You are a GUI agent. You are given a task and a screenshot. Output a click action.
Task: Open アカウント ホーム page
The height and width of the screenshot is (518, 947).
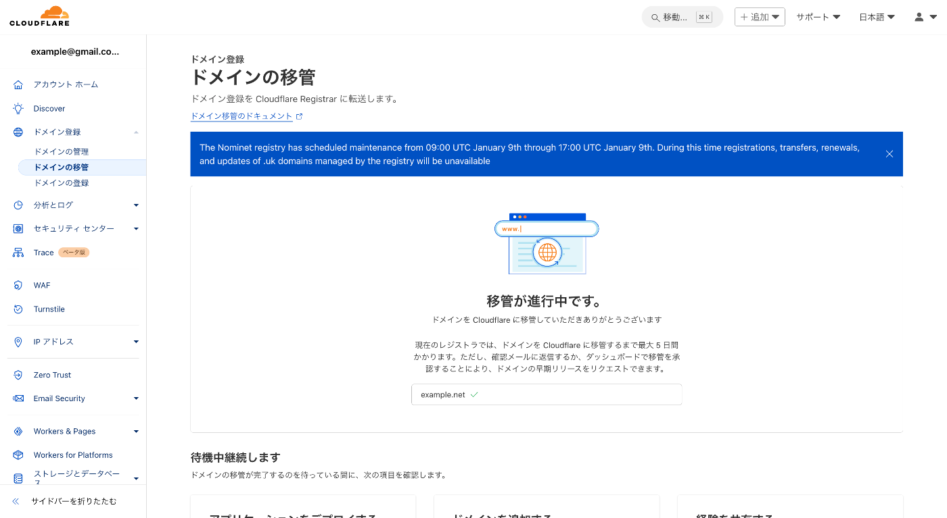pyautogui.click(x=66, y=84)
